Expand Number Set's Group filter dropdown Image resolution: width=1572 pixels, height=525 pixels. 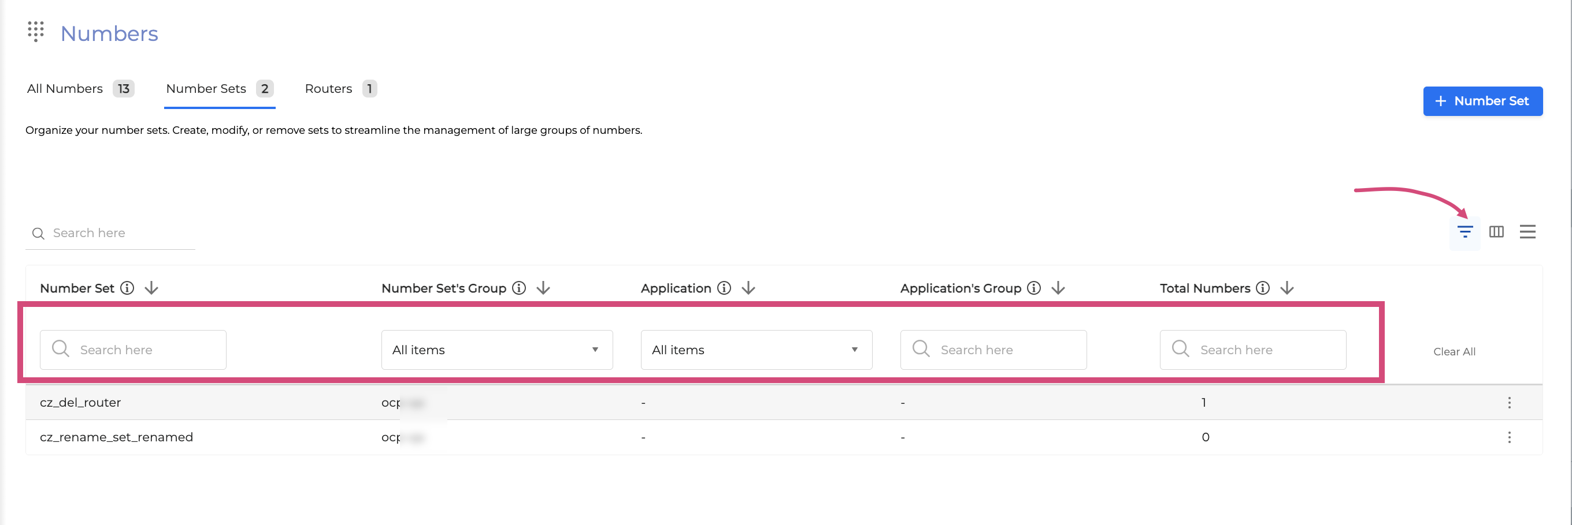[497, 350]
